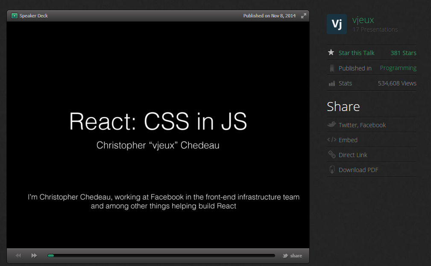This screenshot has height=266, width=431.
Task: Click the Stats bar chart icon
Action: tap(332, 83)
